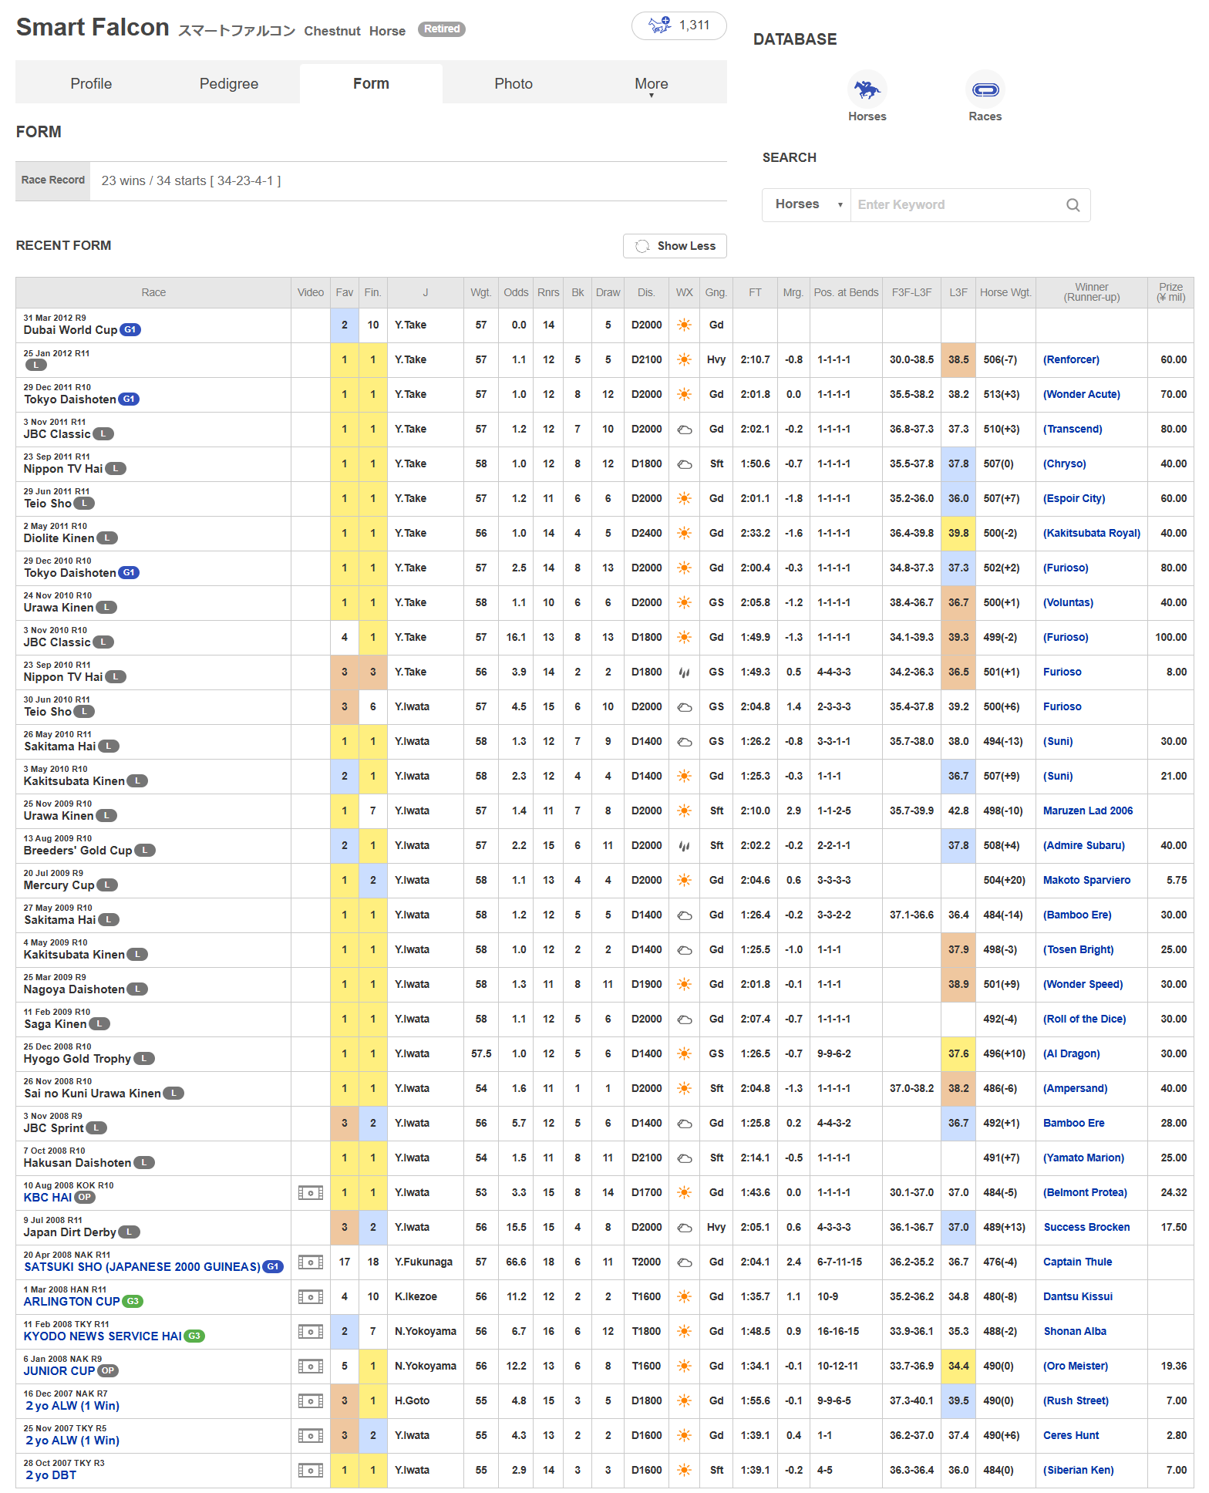Play video for Kyodo News Service Hai
Image resolution: width=1209 pixels, height=1493 pixels.
(x=311, y=1332)
